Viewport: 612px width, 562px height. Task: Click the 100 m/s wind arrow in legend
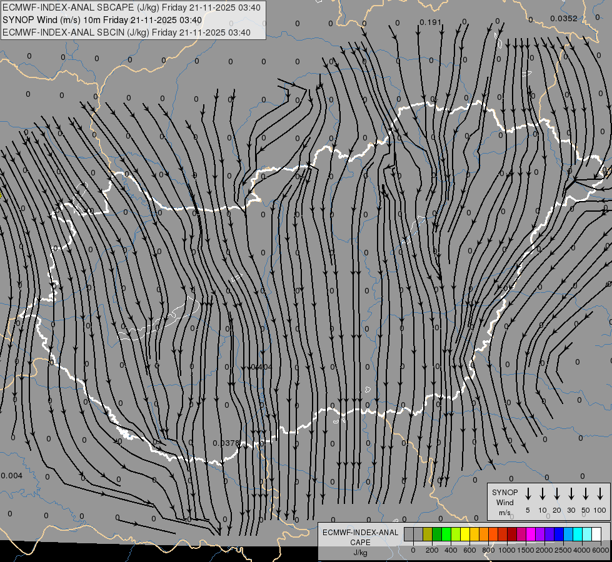click(600, 494)
